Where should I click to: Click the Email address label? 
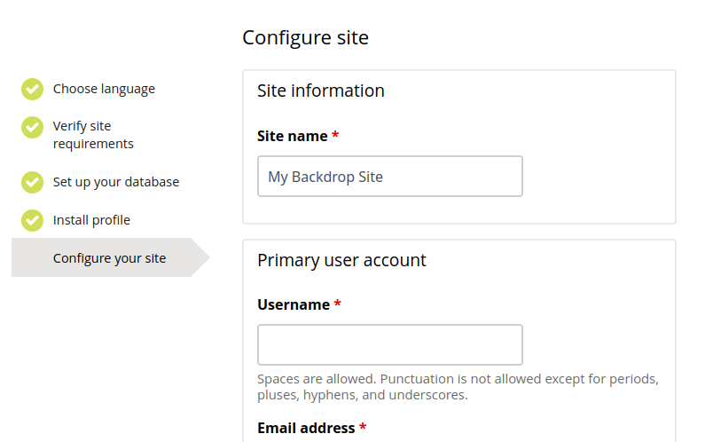[x=306, y=429]
